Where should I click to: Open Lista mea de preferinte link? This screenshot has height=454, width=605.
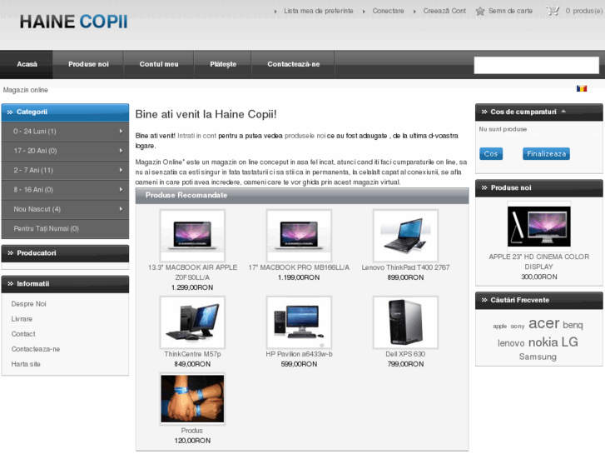pos(319,11)
